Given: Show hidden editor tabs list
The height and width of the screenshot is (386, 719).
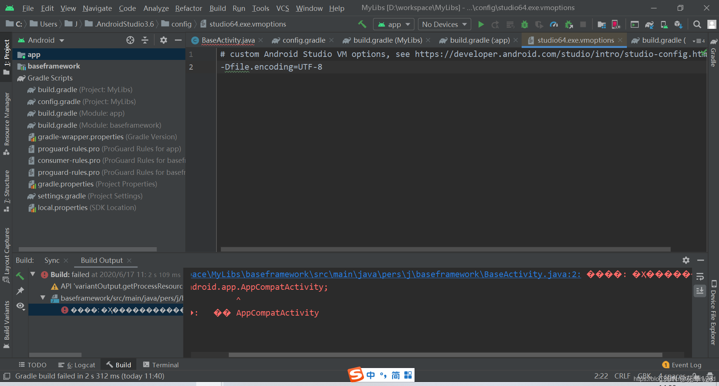Looking at the screenshot, I should pyautogui.click(x=698, y=40).
